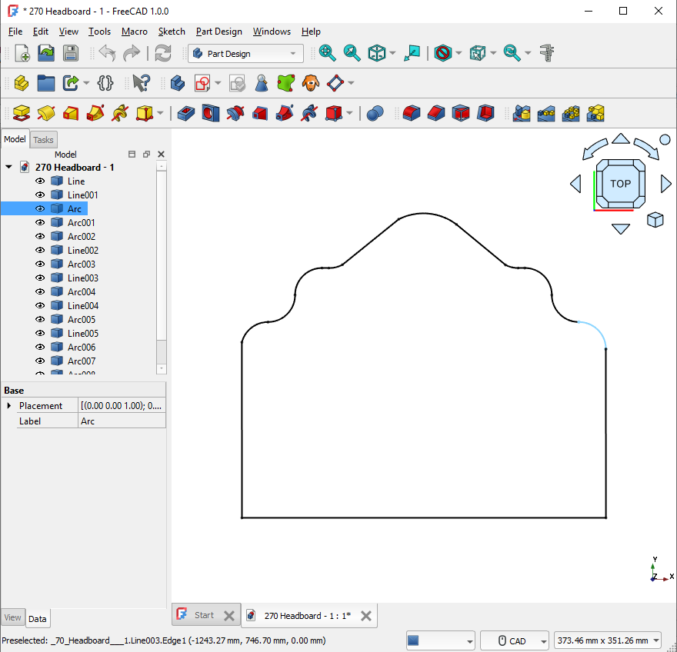Toggle visibility of Arc006
The height and width of the screenshot is (652, 677).
click(40, 347)
